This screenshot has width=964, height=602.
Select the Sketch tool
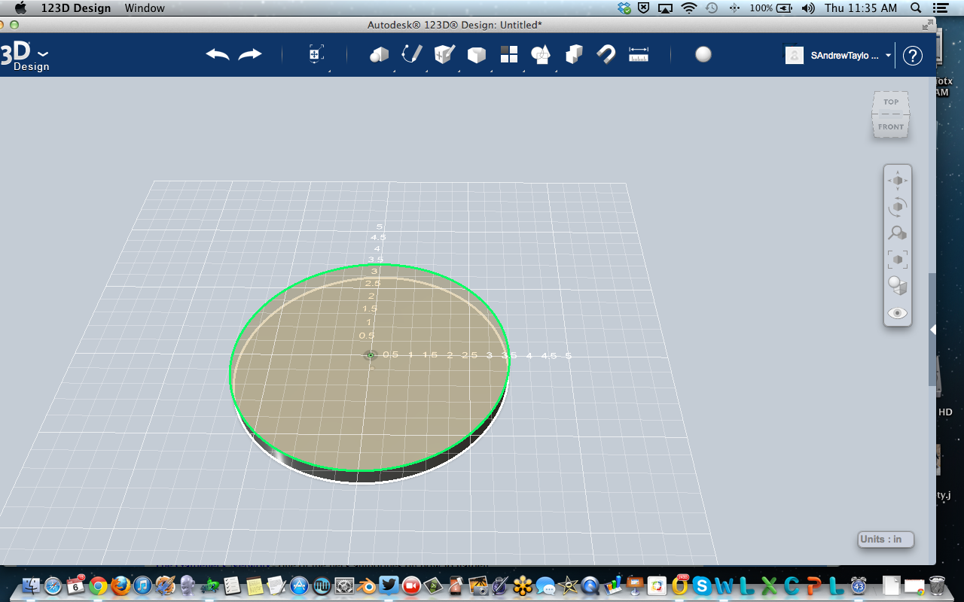pyautogui.click(x=410, y=54)
